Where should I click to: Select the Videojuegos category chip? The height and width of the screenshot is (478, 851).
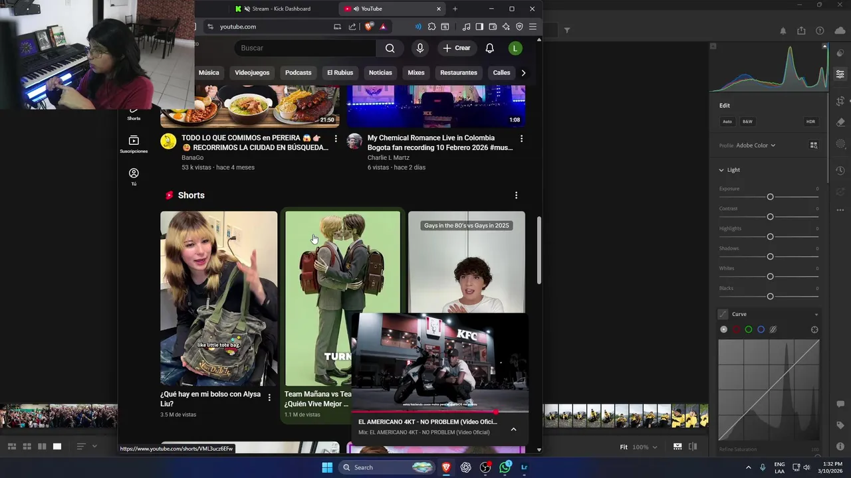(252, 72)
